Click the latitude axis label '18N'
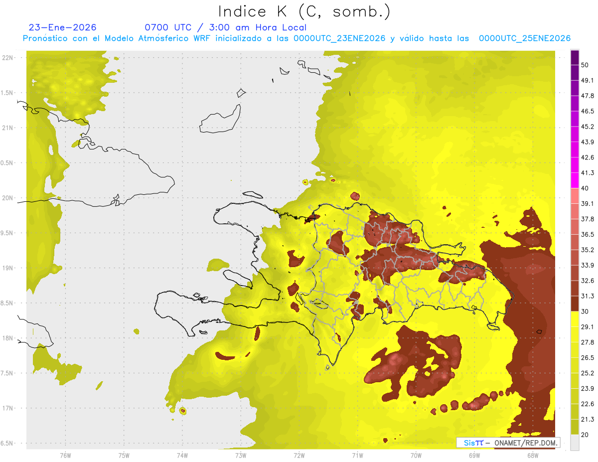Viewport: 598px width, 462px height. point(8,338)
